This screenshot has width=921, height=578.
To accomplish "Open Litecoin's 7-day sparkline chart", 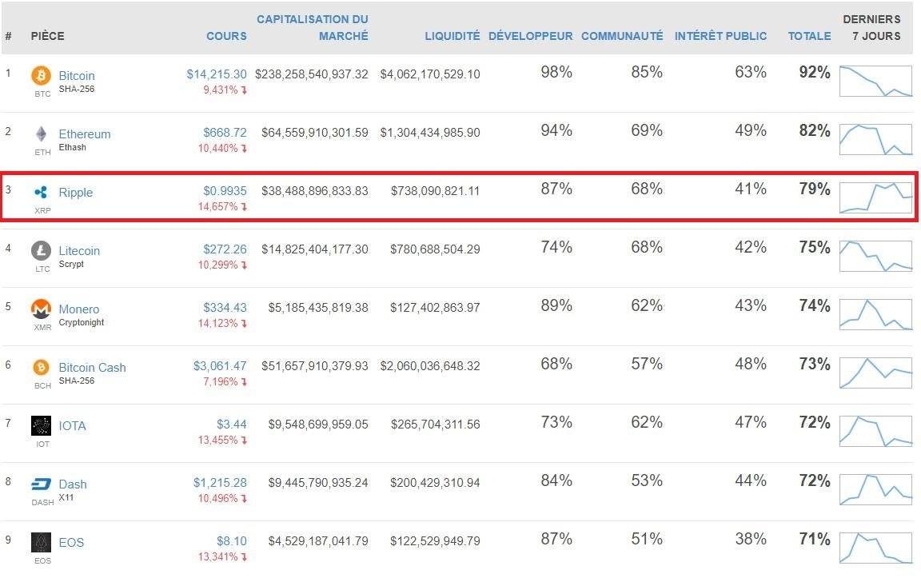I will click(875, 256).
